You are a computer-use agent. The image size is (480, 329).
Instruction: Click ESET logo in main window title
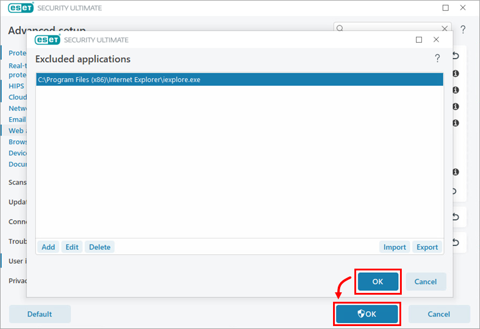pyautogui.click(x=21, y=8)
